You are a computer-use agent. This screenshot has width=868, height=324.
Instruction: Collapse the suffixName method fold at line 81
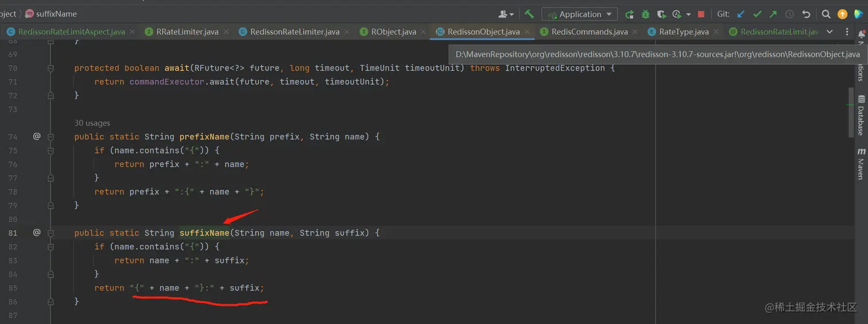click(51, 233)
